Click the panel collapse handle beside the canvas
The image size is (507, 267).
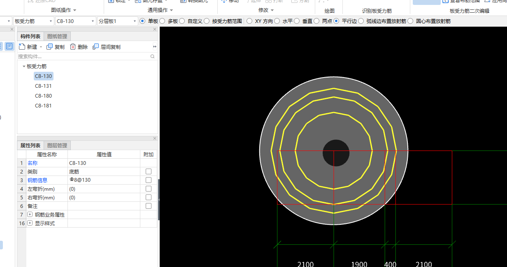tap(158, 199)
